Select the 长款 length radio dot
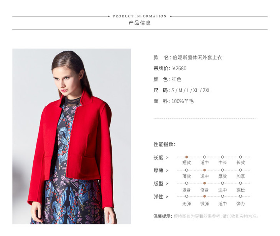This screenshot has height=236, width=280. [240, 157]
